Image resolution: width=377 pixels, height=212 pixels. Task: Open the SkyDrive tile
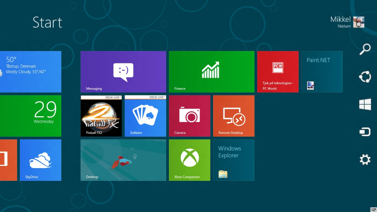coord(40,160)
